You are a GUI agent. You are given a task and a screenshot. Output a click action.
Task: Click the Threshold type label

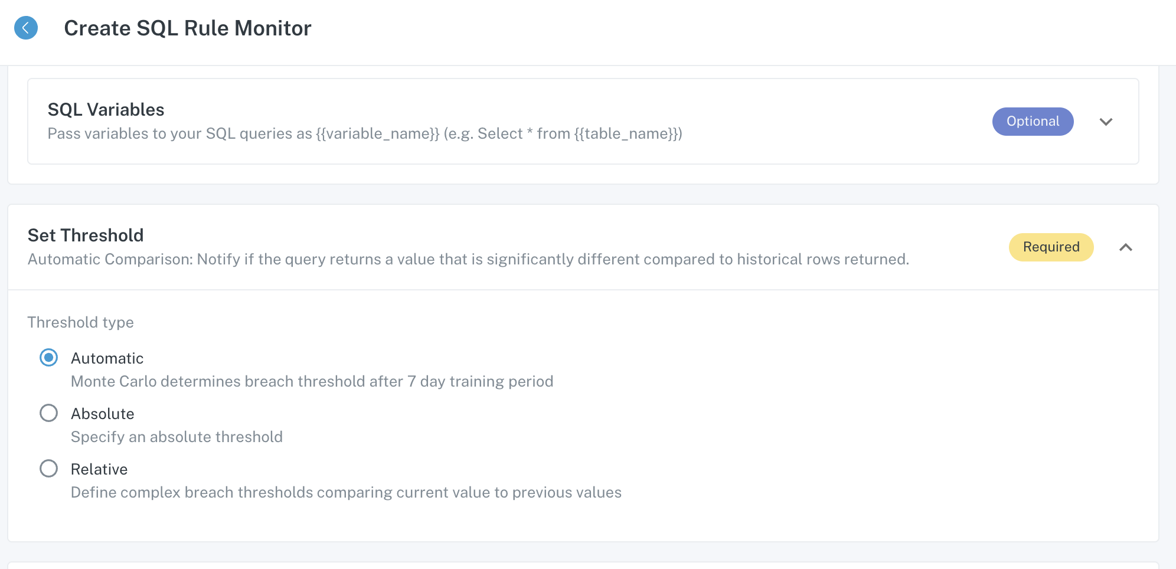pyautogui.click(x=80, y=322)
